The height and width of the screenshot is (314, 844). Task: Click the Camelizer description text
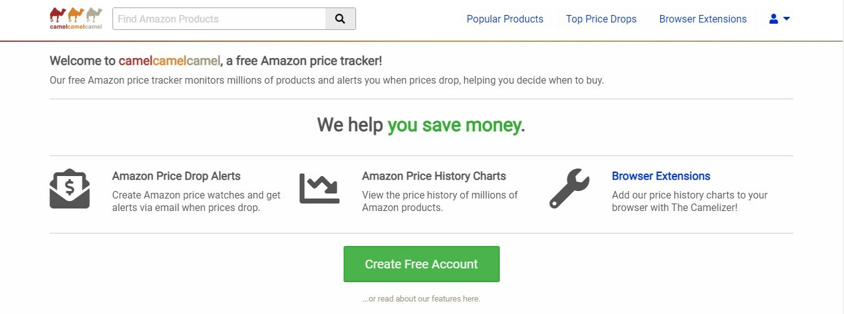pos(690,201)
